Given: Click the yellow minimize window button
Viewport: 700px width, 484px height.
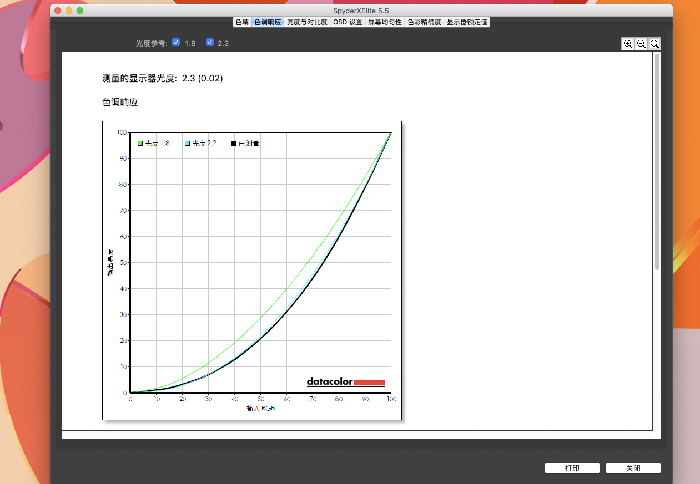Looking at the screenshot, I should (x=69, y=11).
